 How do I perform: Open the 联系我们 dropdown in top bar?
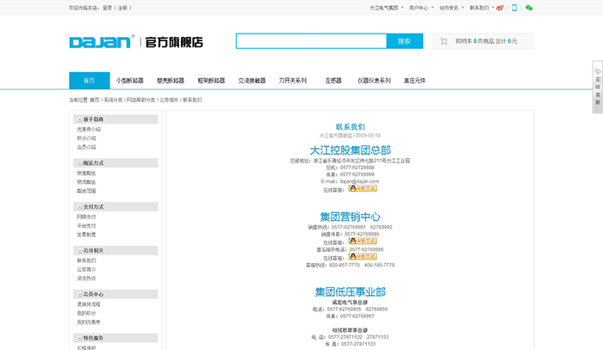[x=482, y=8]
